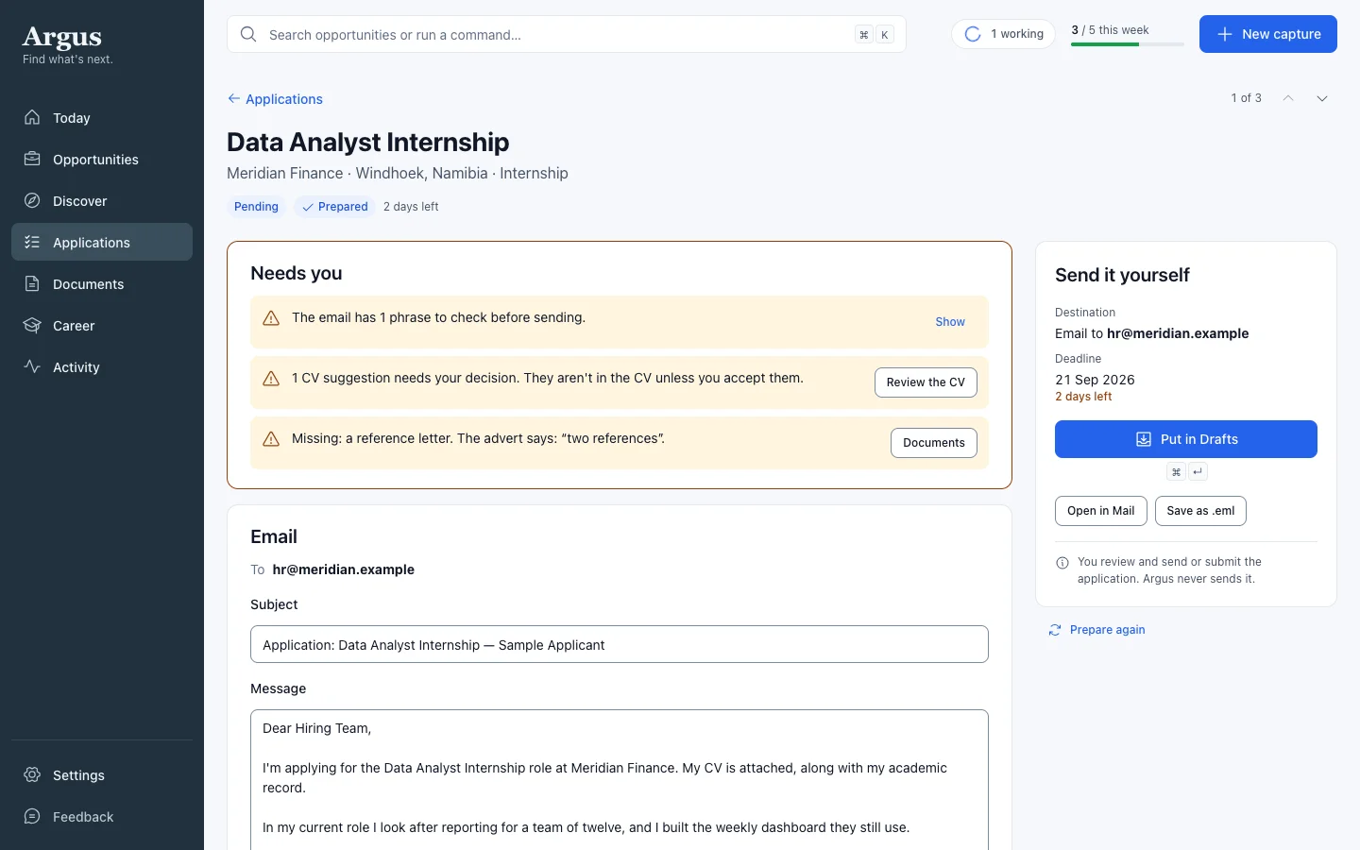Open Documents in the sidebar
Image resolution: width=1360 pixels, height=850 pixels.
click(102, 283)
